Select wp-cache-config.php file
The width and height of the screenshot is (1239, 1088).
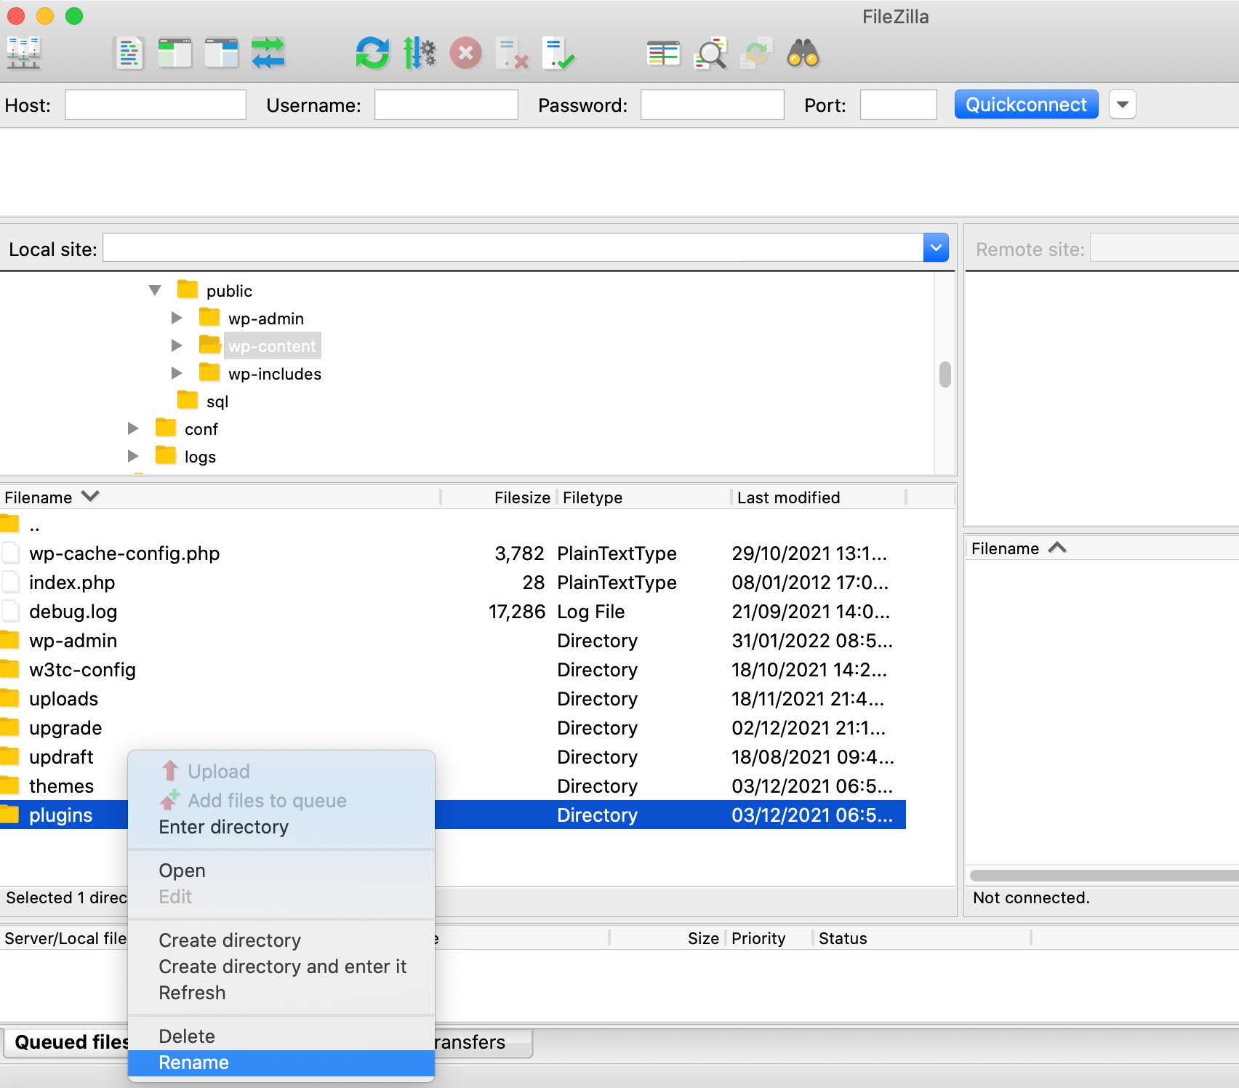(x=452, y=553)
